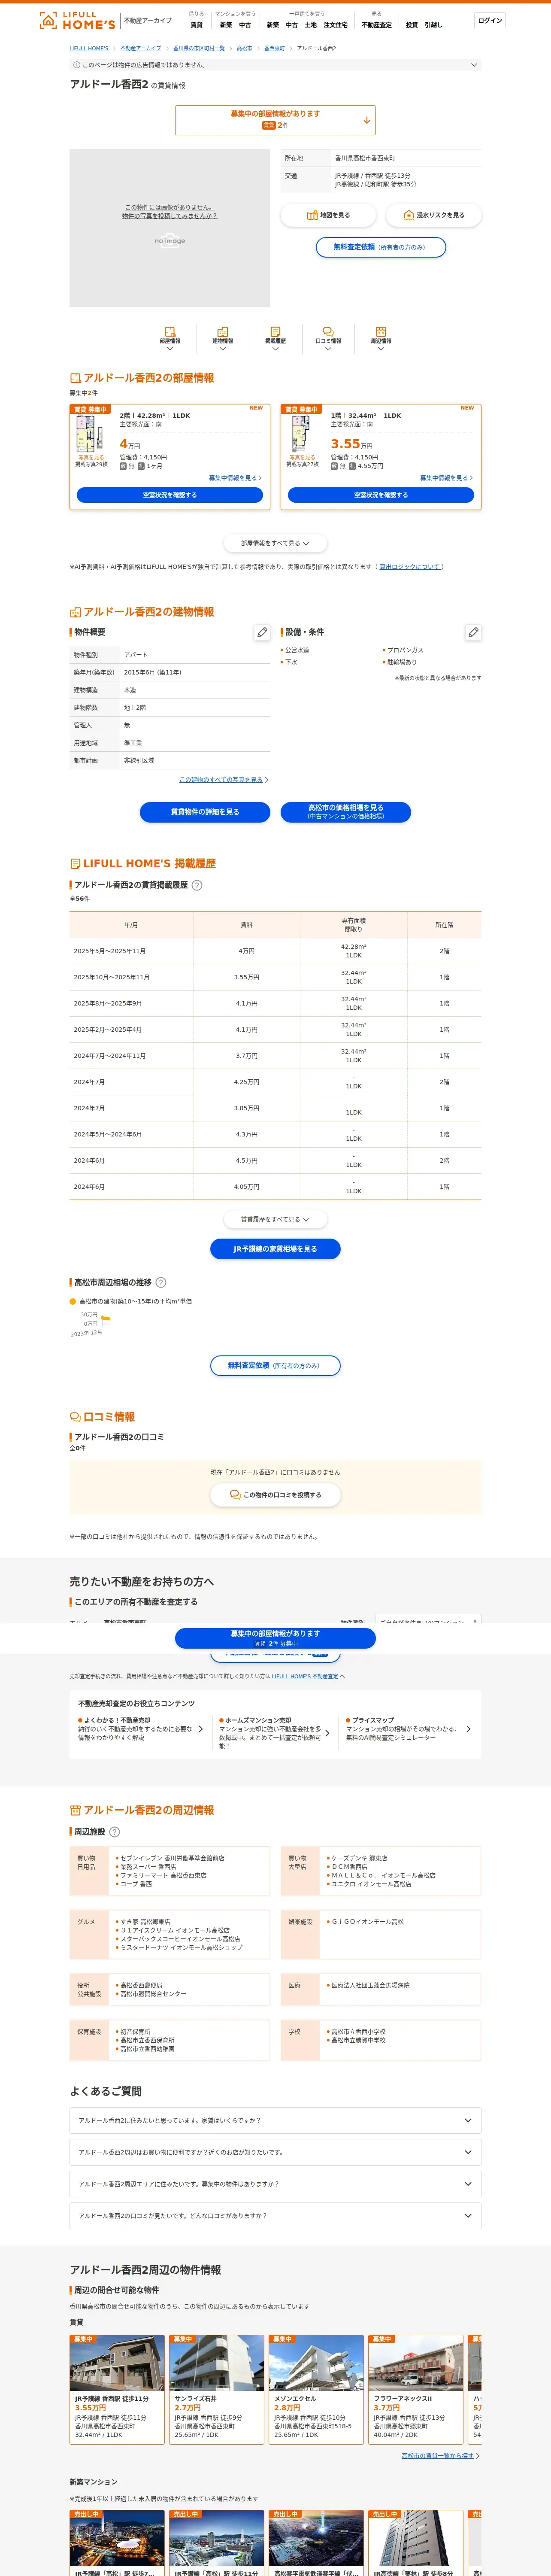Open breadcrumb link 高松市
551x2576 pixels.
[244, 48]
